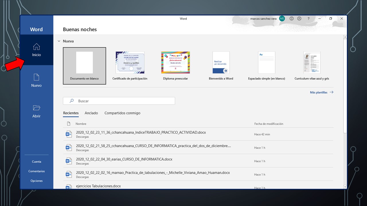Collapse the Nueva section chevron
The width and height of the screenshot is (367, 206).
pos(59,41)
